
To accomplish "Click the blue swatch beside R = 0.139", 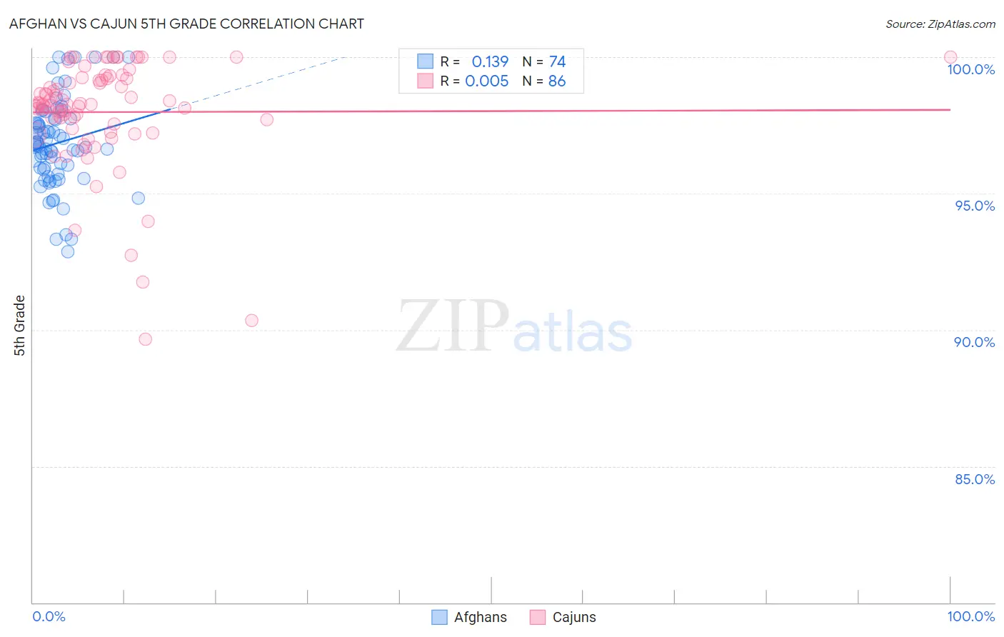I will click(426, 61).
